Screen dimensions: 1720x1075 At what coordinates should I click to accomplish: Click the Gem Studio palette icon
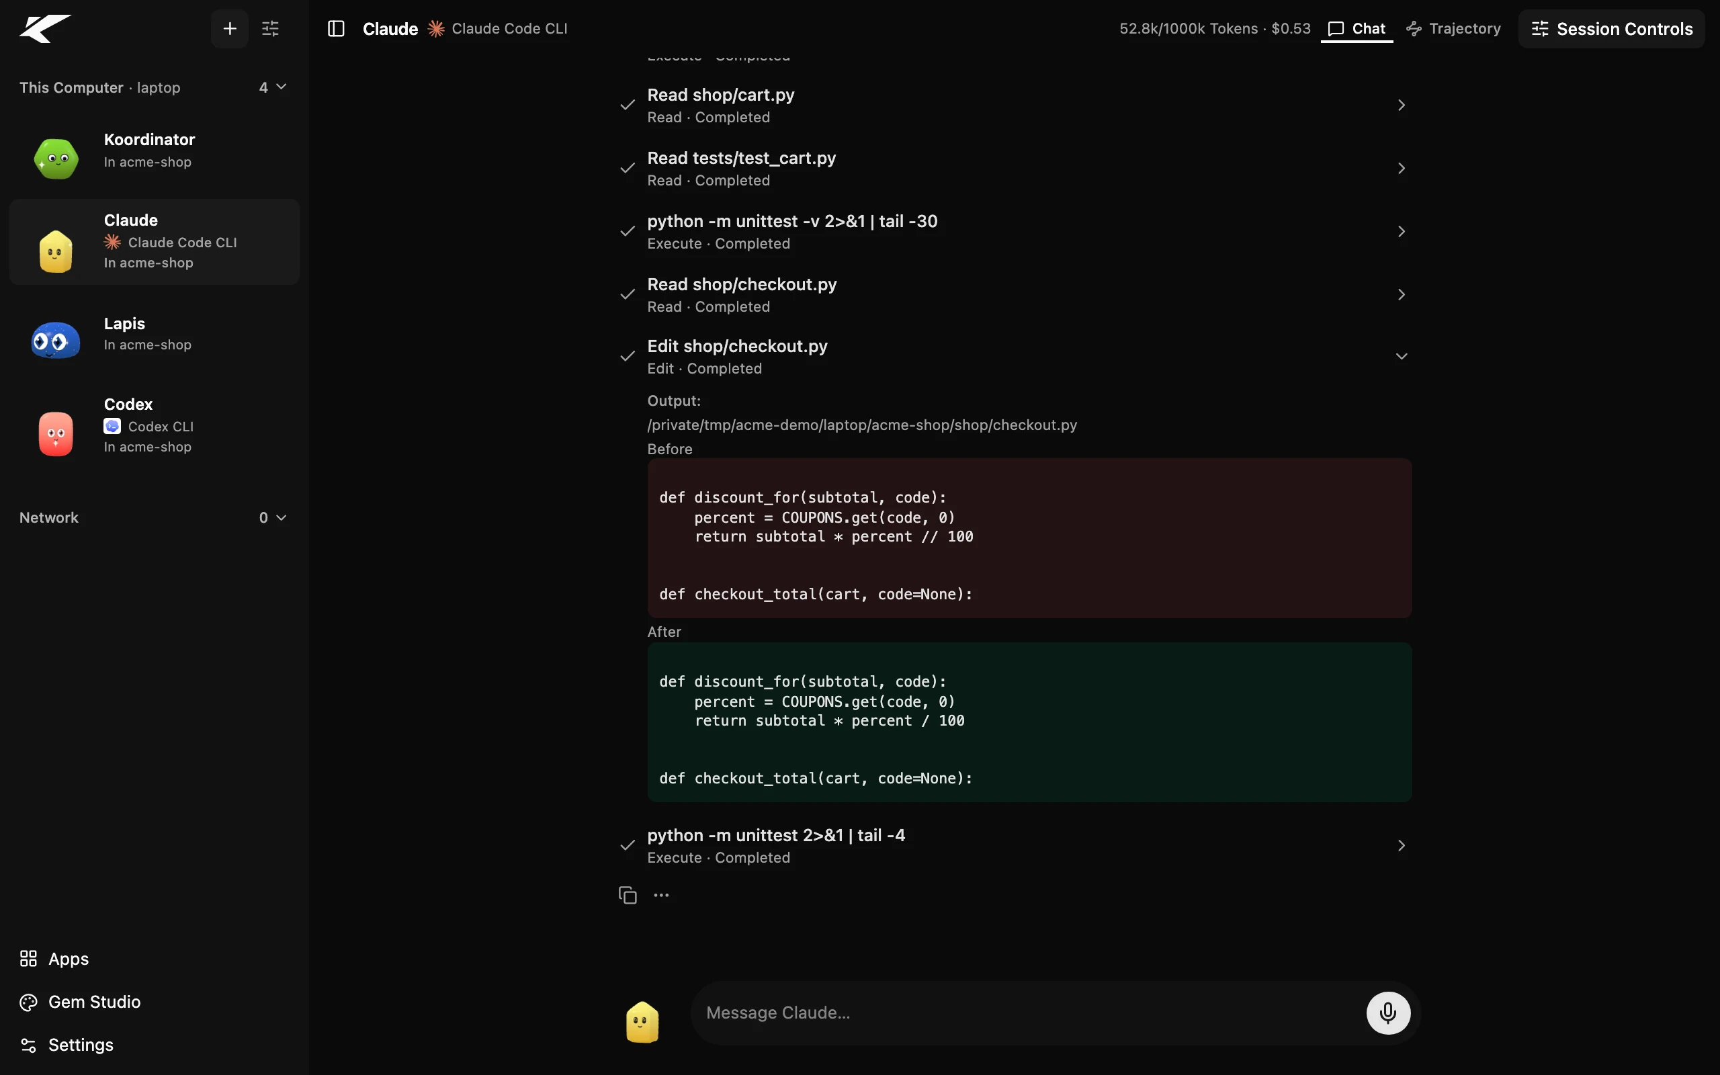(x=28, y=1002)
